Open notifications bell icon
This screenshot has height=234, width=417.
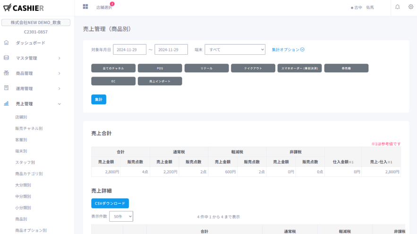tap(397, 7)
